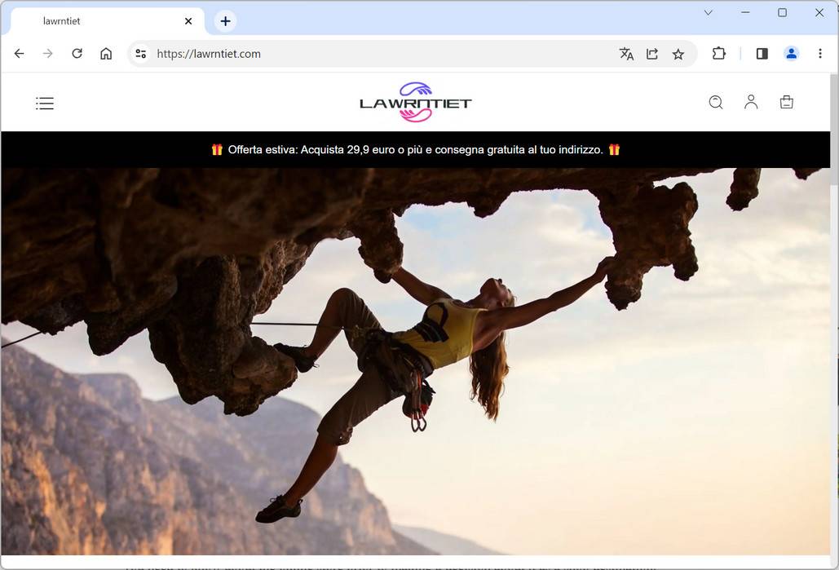Viewport: 839px width, 570px height.
Task: Bookmark the page with the star icon
Action: (x=678, y=53)
